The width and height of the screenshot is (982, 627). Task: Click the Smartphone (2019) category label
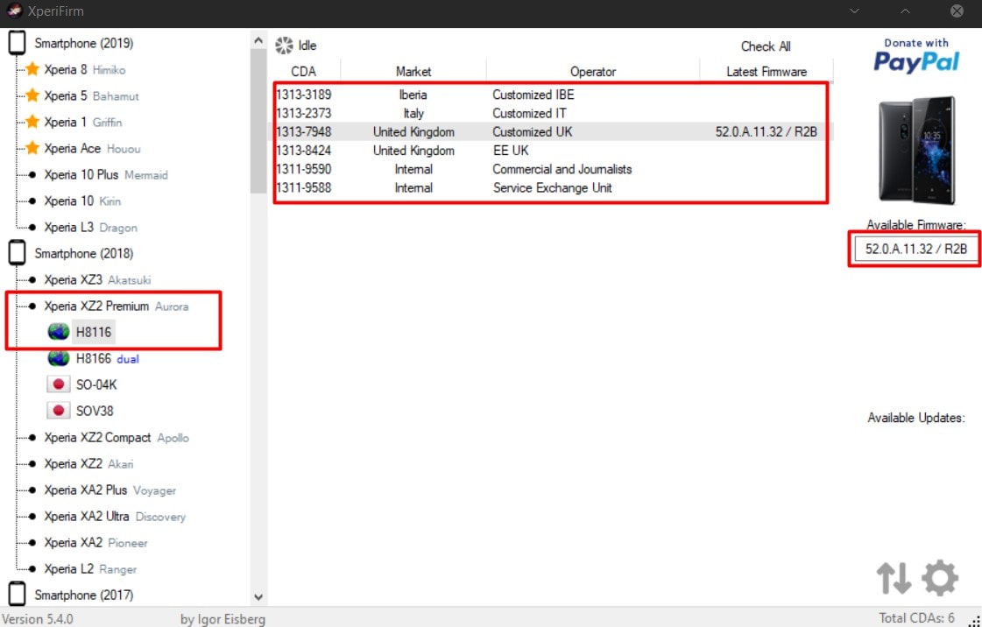pyautogui.click(x=84, y=43)
